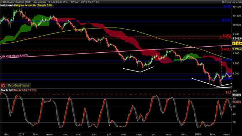Click the août time axis label
The image size is (242, 136).
[123, 135]
